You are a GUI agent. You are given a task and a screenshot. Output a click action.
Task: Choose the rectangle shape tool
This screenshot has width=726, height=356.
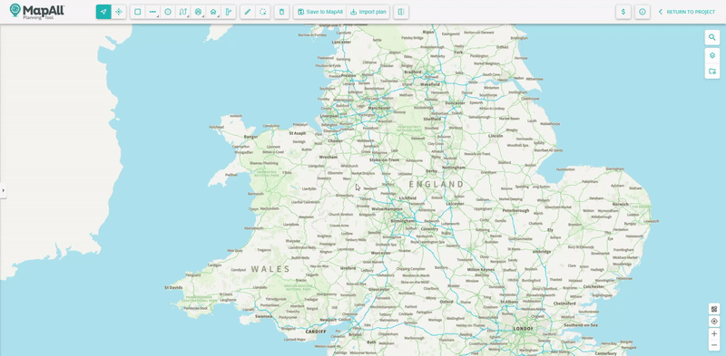coord(138,12)
